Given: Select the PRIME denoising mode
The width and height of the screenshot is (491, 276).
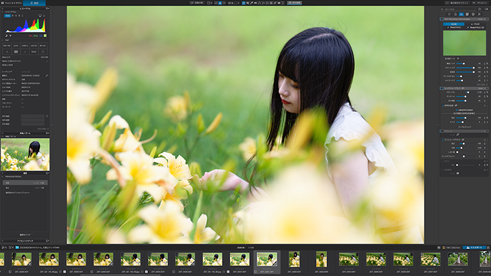Looking at the screenshot, I should coord(475,24).
